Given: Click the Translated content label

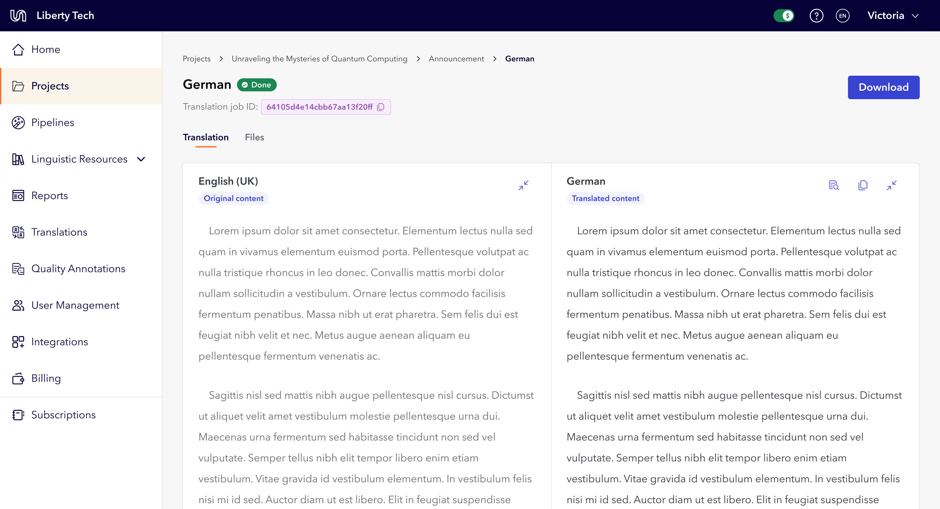Looking at the screenshot, I should [605, 198].
